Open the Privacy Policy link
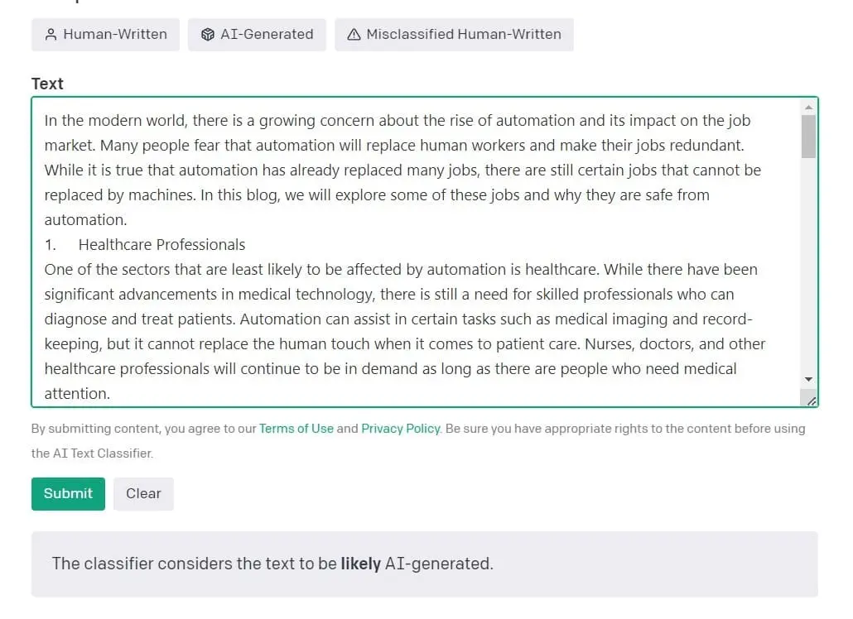 (400, 429)
